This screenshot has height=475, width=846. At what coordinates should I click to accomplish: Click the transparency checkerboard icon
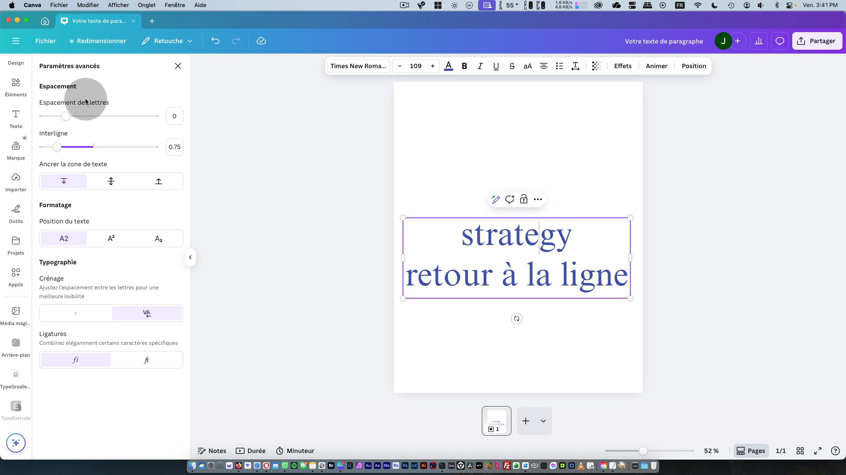(x=596, y=66)
